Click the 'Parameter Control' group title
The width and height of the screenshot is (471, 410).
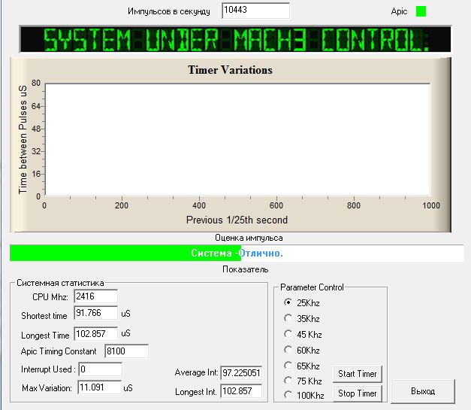pos(312,287)
